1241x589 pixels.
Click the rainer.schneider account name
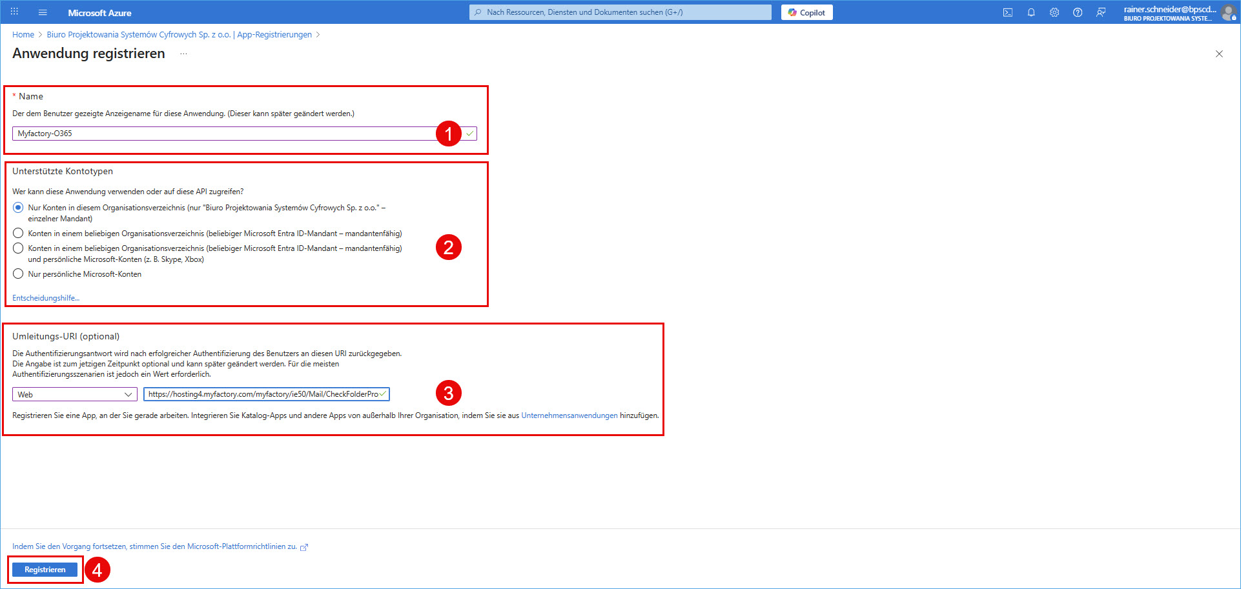coord(1169,9)
